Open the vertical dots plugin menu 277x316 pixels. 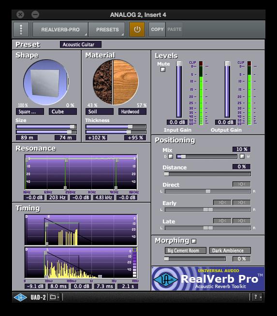pos(21,29)
